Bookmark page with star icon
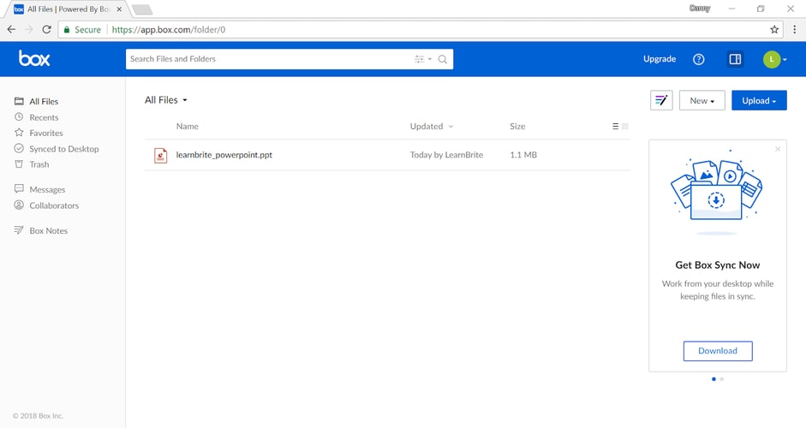The image size is (806, 428). pos(774,29)
